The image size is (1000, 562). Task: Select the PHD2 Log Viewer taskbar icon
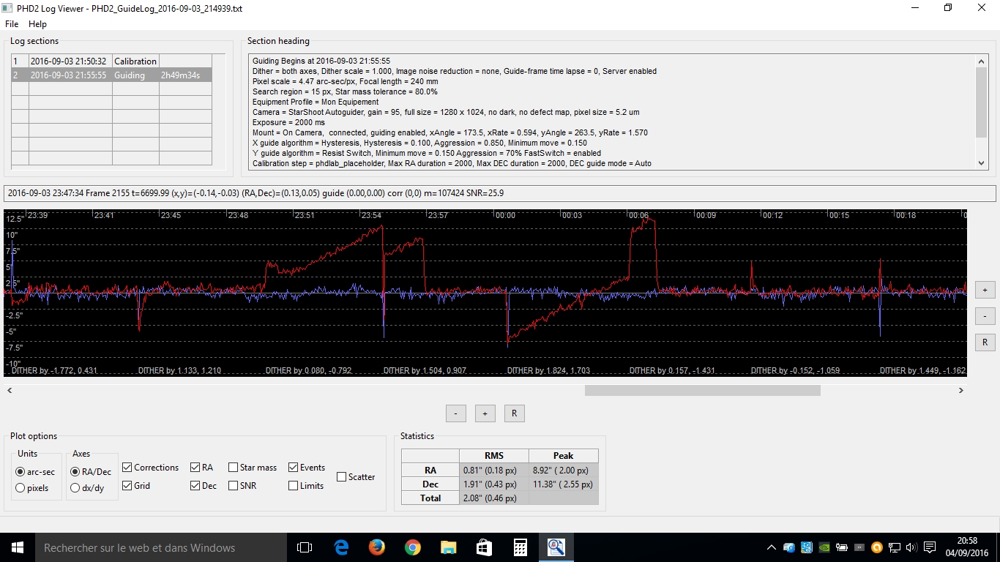[556, 547]
